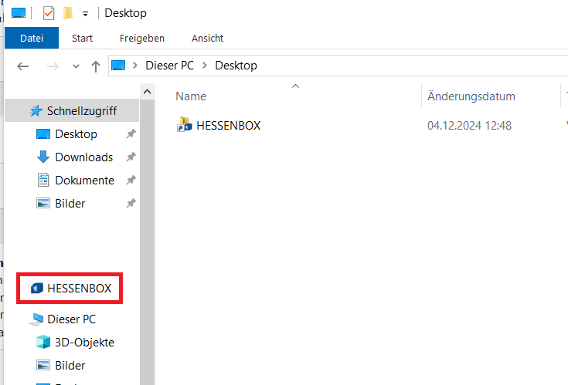The image size is (568, 385).
Task: Switch to the Ansicht ribbon tab
Action: click(207, 38)
